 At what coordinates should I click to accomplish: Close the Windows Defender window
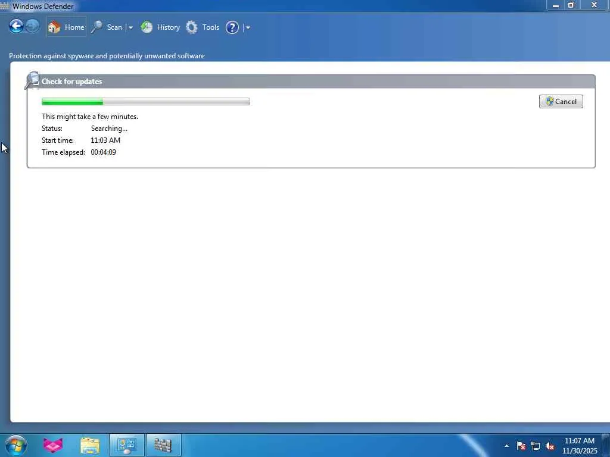[594, 5]
